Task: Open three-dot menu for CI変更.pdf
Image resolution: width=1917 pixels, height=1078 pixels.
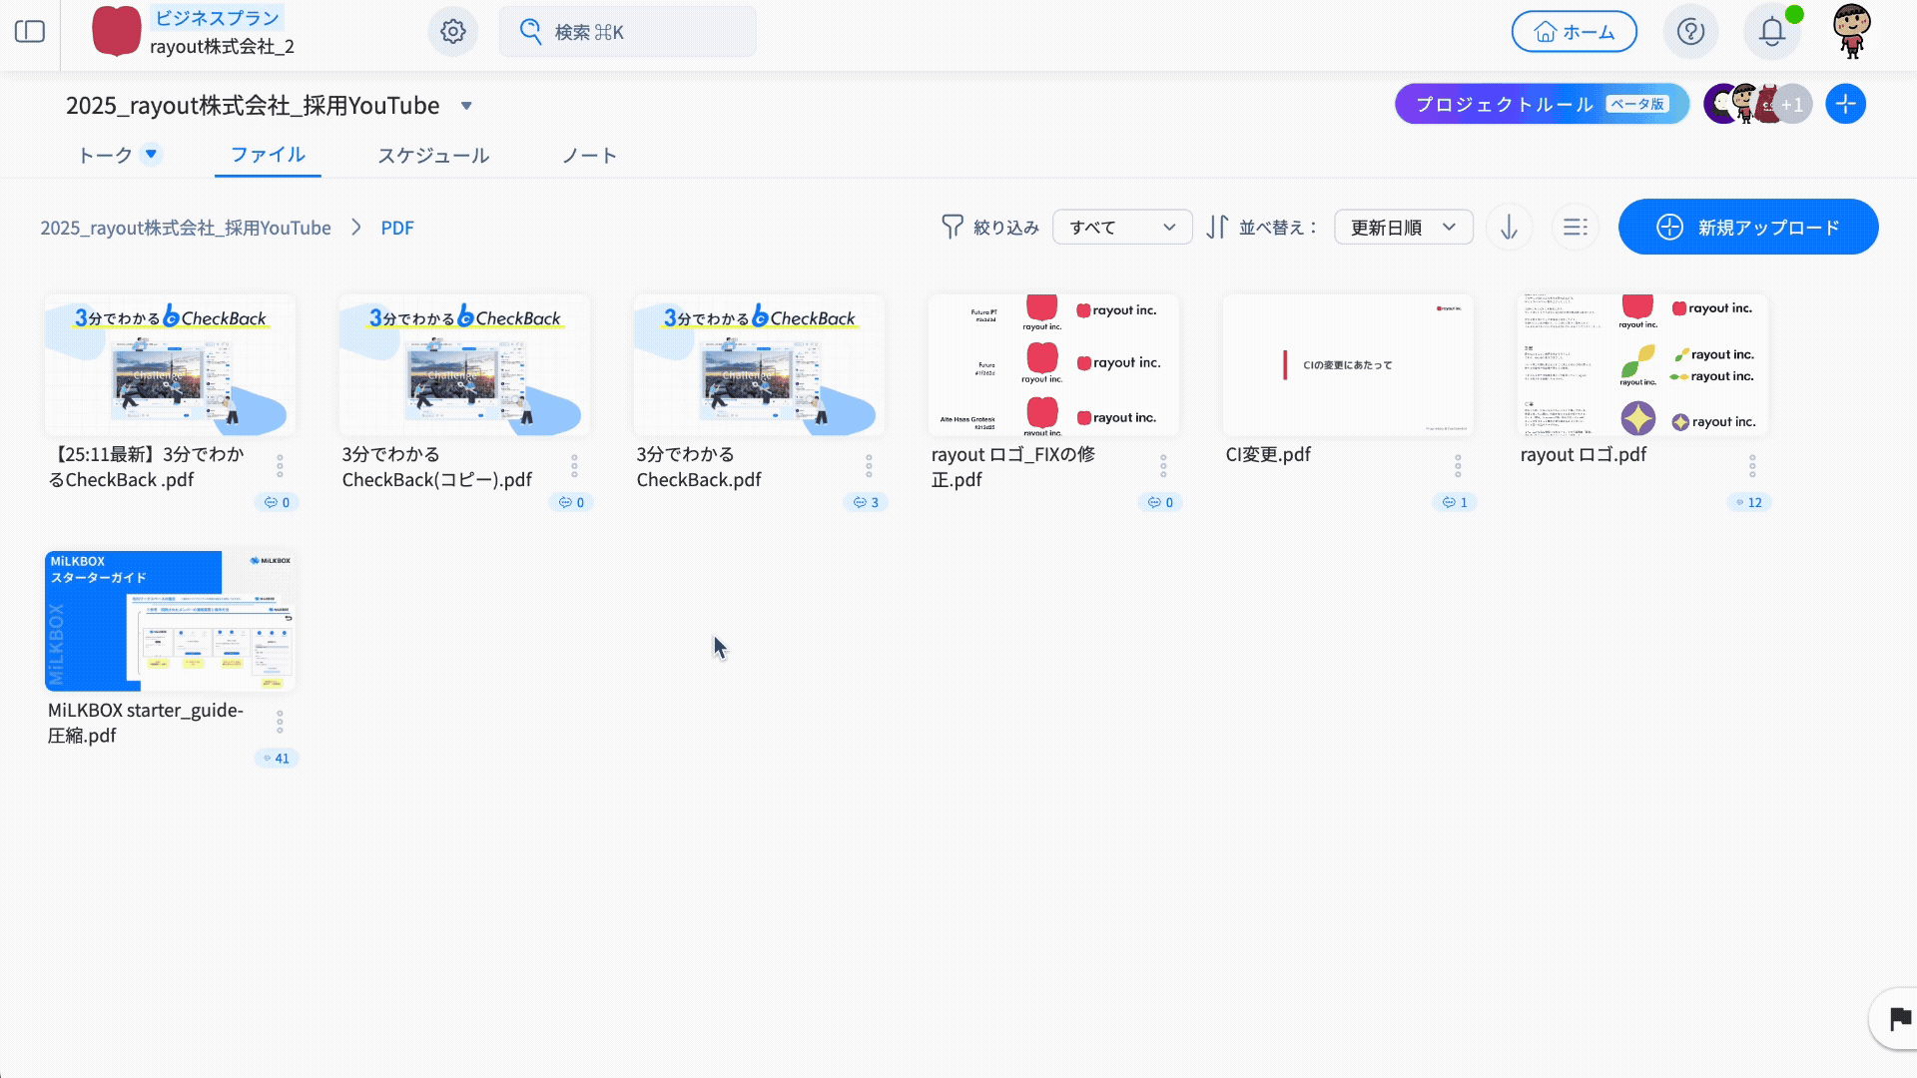Action: (1458, 466)
